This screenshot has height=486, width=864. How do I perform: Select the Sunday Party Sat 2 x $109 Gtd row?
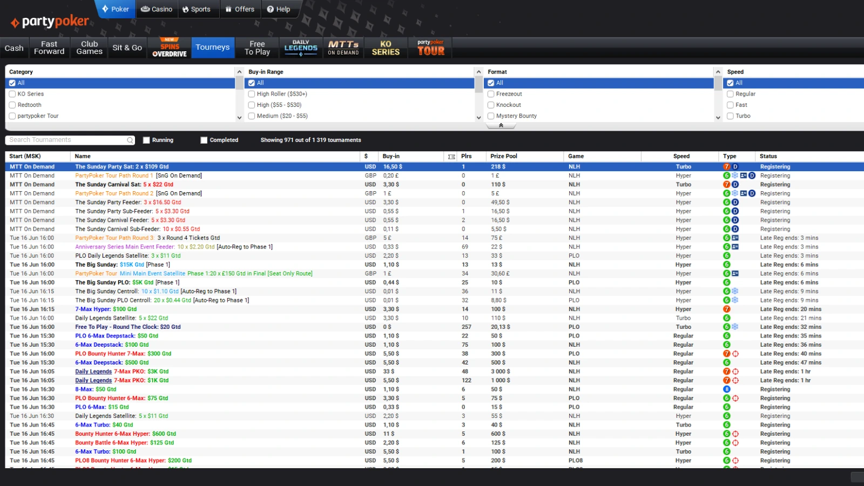pos(434,167)
